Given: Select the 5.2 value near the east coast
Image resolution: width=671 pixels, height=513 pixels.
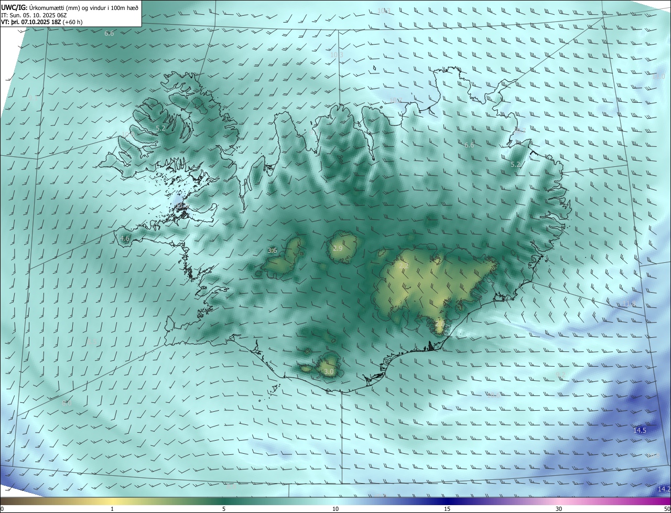Looking at the screenshot, I should [515, 164].
